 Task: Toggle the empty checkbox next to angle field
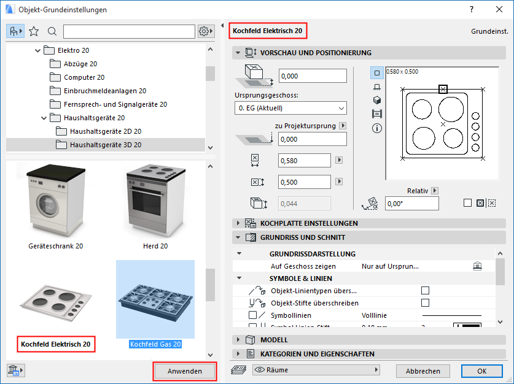pyautogui.click(x=467, y=203)
